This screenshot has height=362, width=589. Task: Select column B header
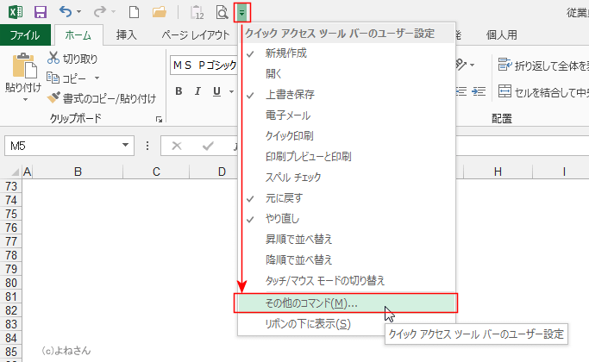(x=78, y=172)
